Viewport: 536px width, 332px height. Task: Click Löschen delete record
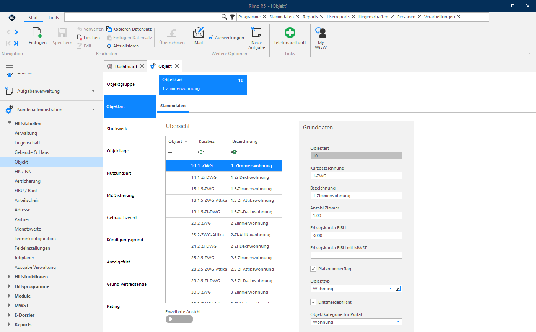88,38
